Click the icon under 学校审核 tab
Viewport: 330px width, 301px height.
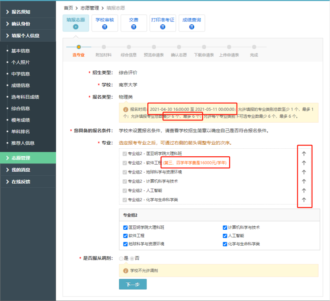104,27
